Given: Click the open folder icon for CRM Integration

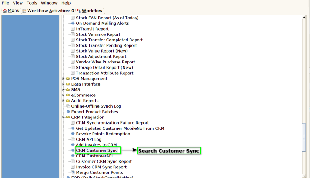Looking at the screenshot, I should (x=68, y=117).
